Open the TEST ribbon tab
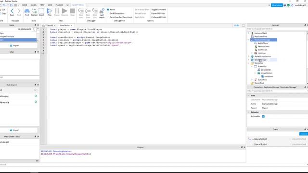The image size is (308, 173). (42, 5)
